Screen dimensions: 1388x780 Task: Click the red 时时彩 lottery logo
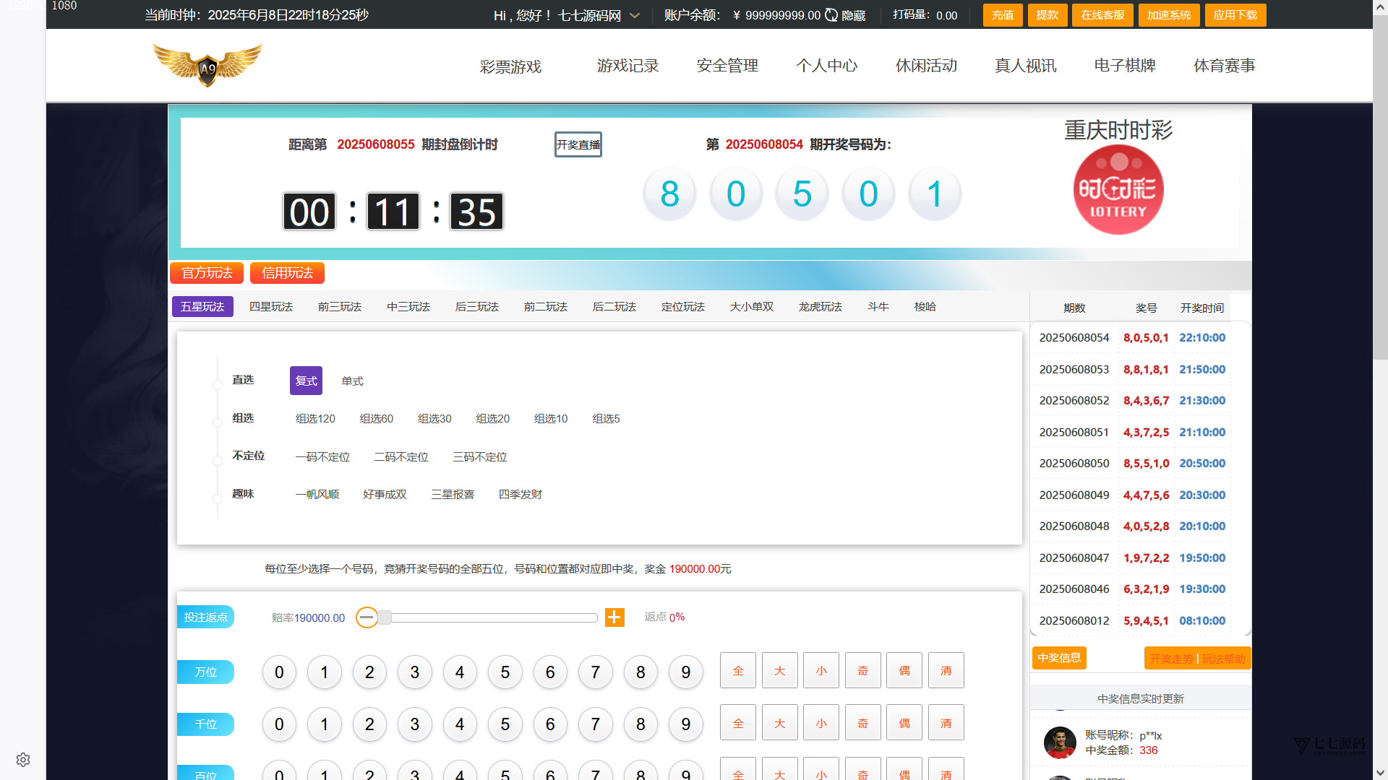(x=1118, y=190)
